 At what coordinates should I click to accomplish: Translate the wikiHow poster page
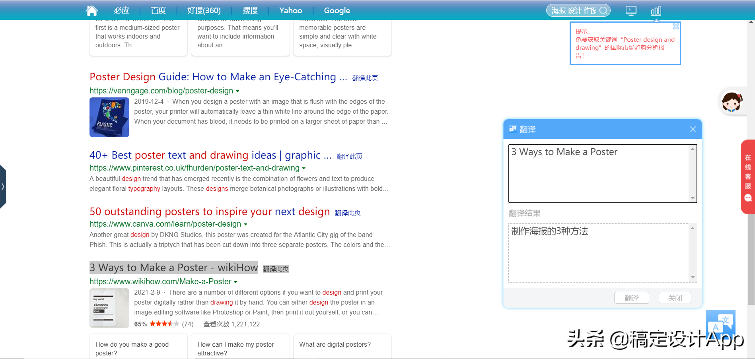tap(276, 269)
